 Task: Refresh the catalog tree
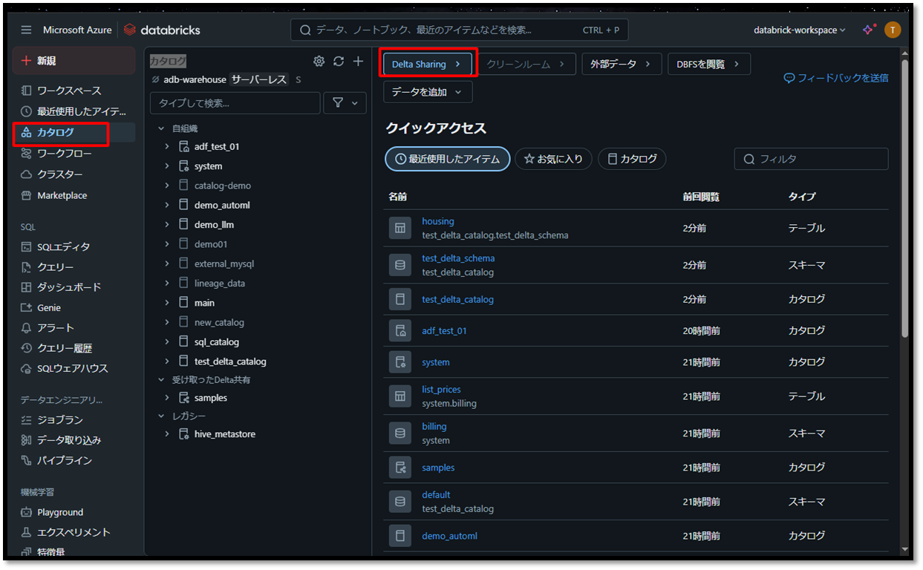pos(339,61)
